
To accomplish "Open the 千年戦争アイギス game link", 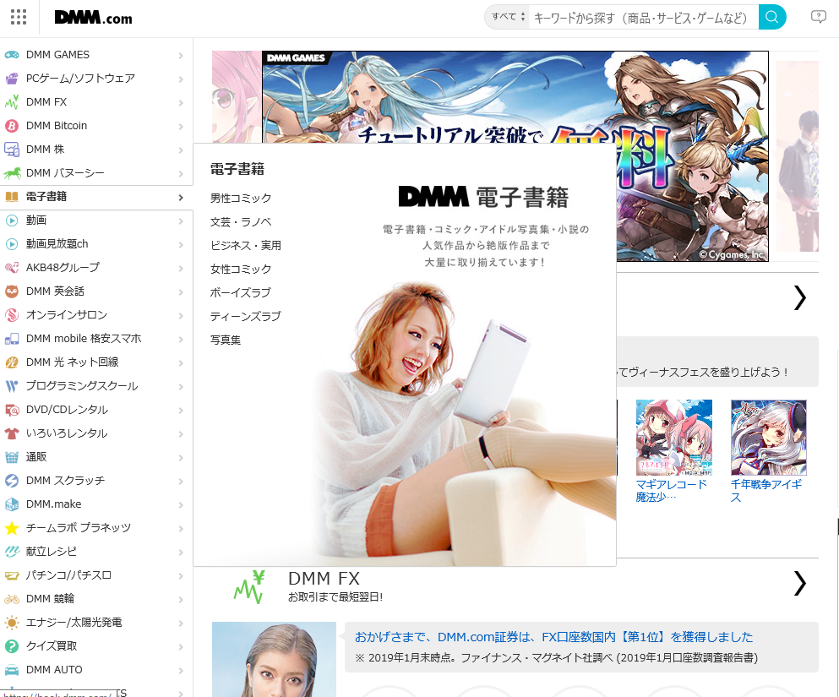I will pyautogui.click(x=766, y=491).
